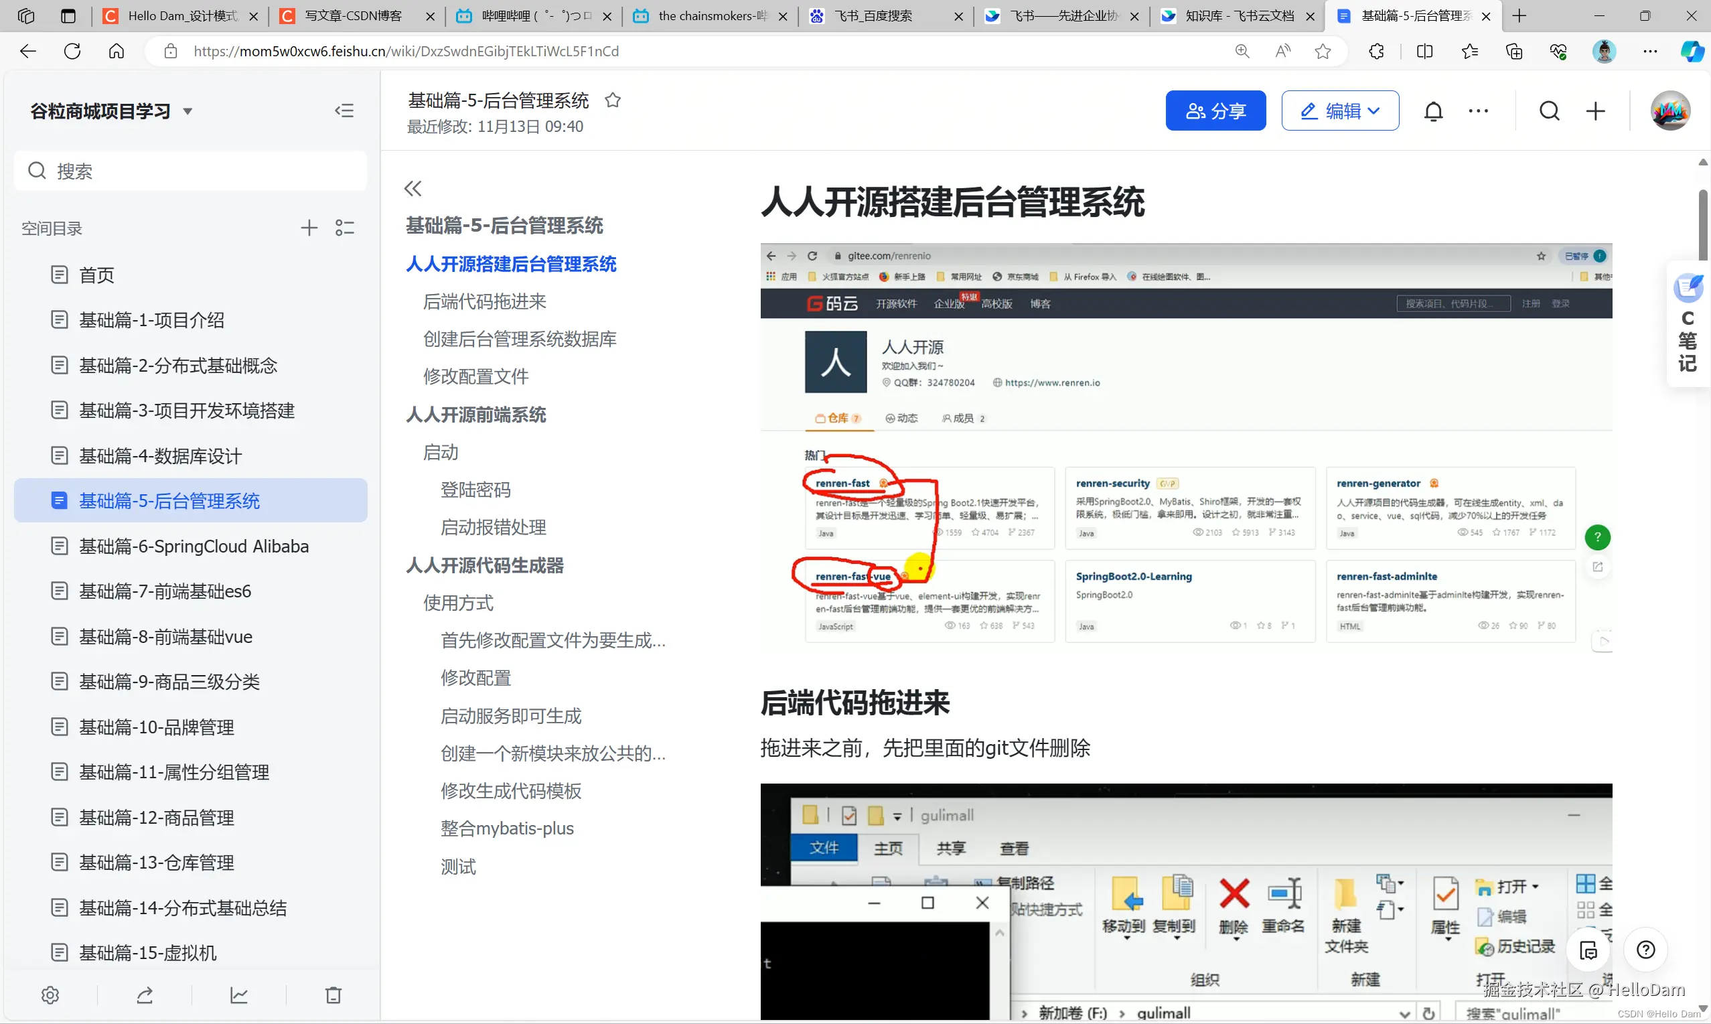Toggle the favorite star next to the page title
Screen dimensions: 1711x1024
[x=613, y=99]
